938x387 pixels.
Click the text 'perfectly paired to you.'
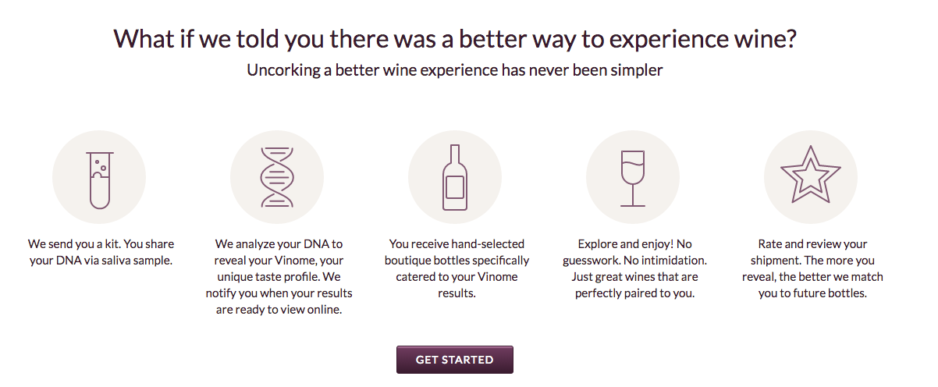point(634,293)
